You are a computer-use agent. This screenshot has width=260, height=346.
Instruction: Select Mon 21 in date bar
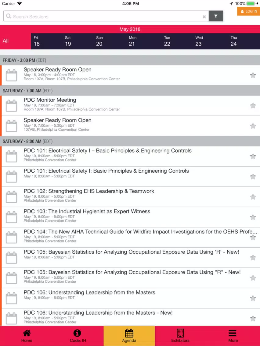coord(132,41)
